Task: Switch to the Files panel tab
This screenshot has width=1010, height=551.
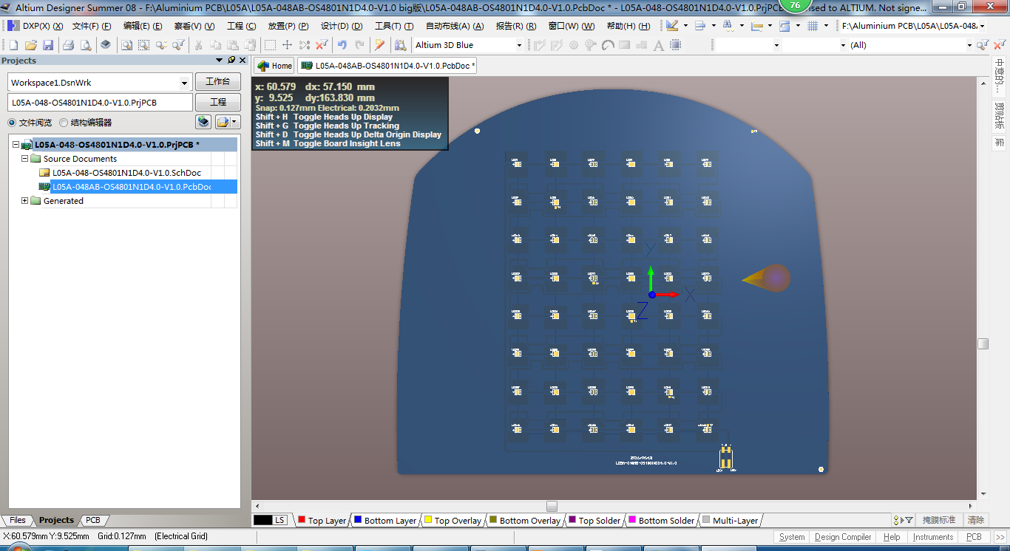Action: point(18,520)
